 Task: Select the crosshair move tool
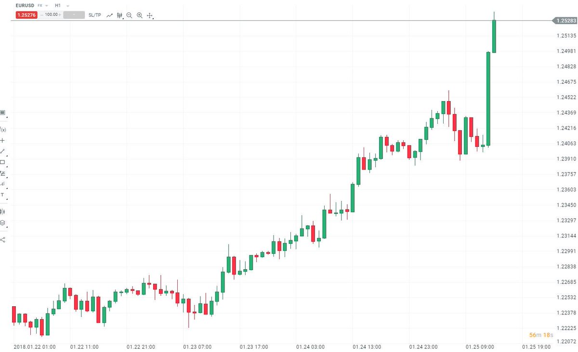tap(150, 16)
